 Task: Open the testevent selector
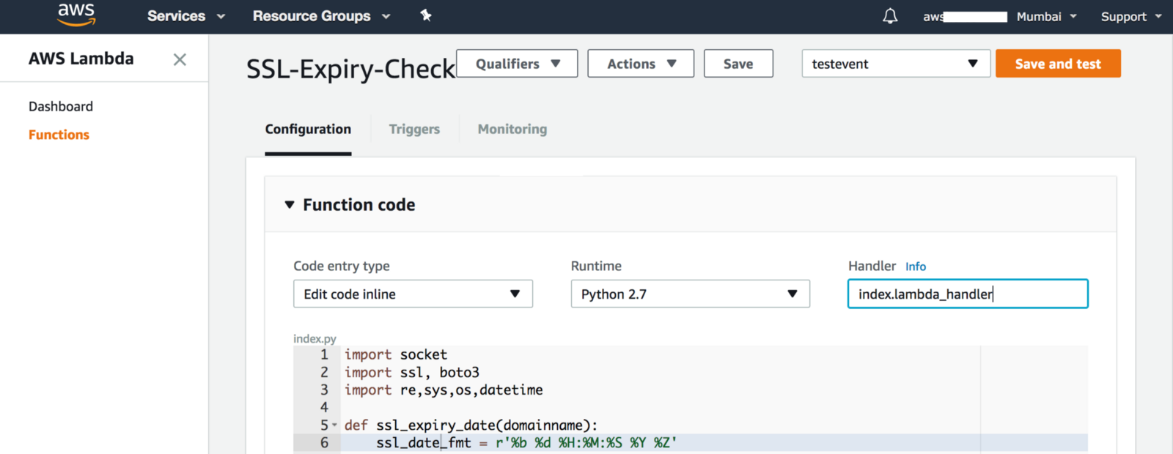[x=896, y=64]
